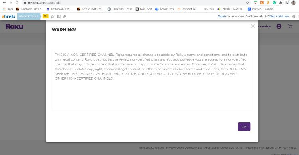Open the Roku shopping cart icon

click(x=290, y=26)
